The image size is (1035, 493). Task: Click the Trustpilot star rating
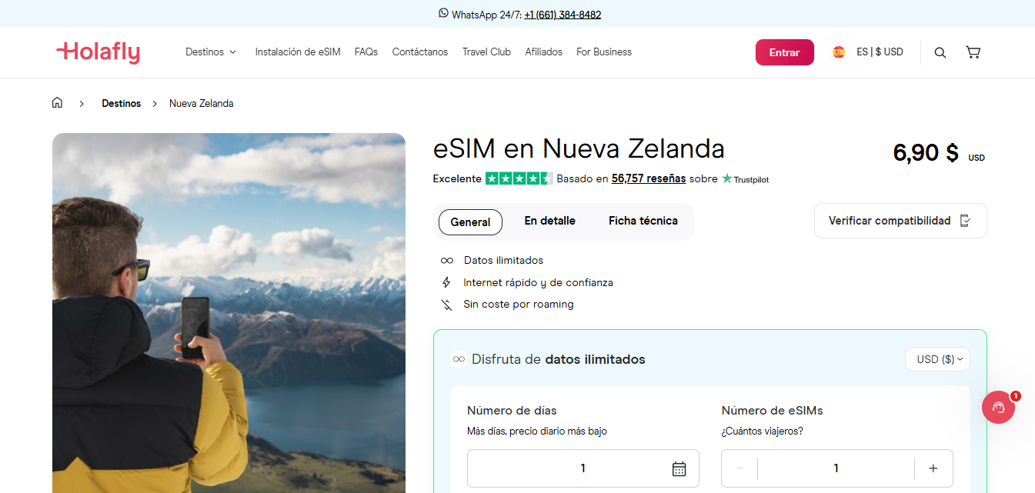(x=519, y=178)
